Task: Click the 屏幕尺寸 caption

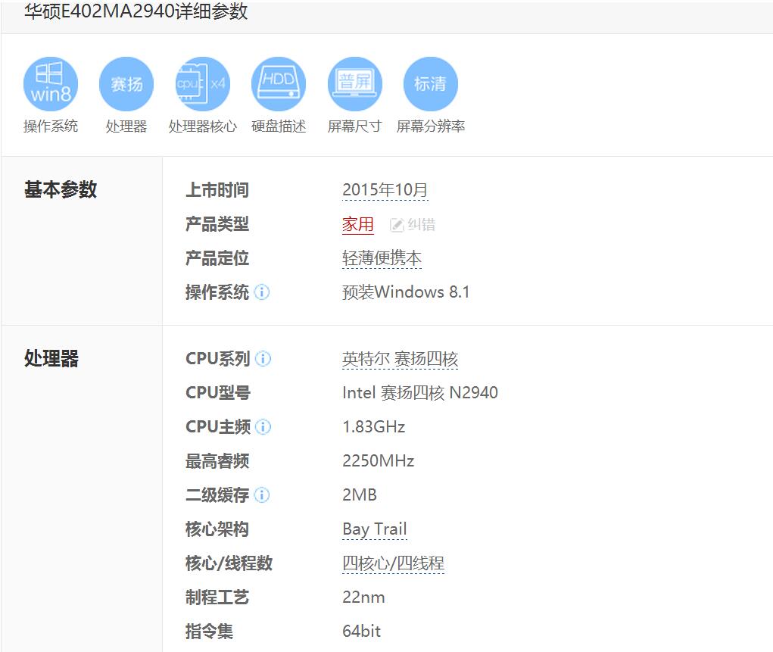Action: [355, 126]
